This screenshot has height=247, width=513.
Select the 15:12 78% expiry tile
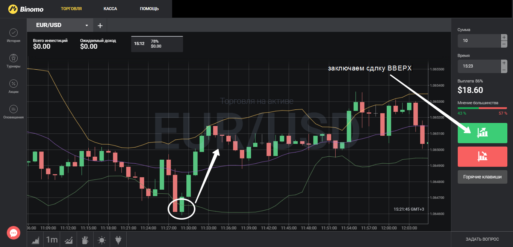click(157, 44)
